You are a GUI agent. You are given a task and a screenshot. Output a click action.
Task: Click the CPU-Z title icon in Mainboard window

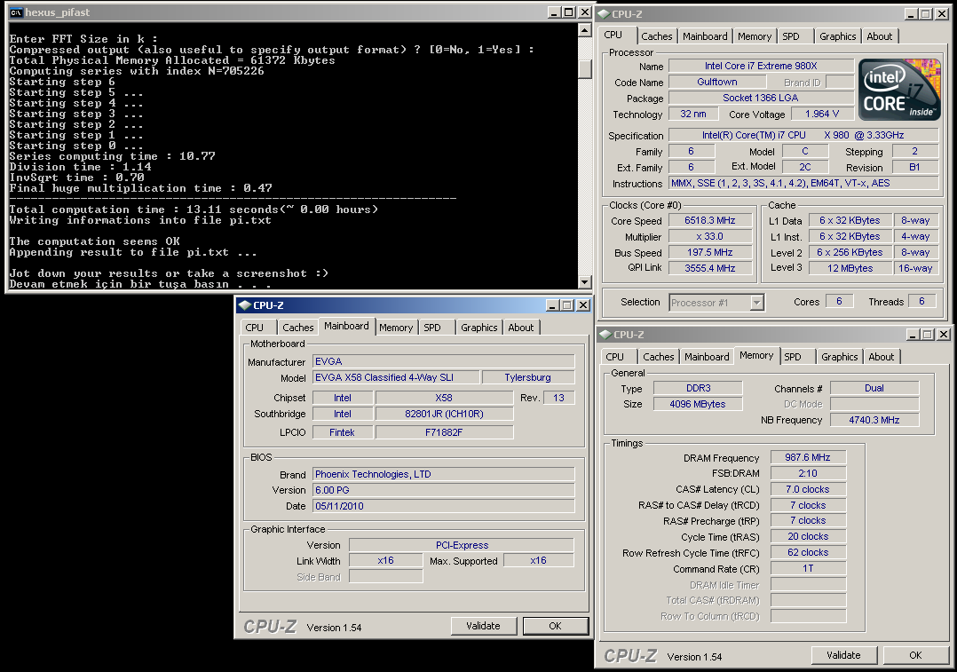(245, 305)
